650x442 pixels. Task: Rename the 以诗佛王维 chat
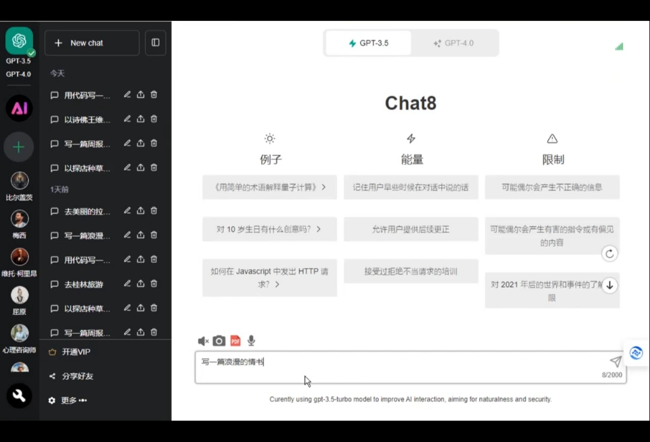click(x=127, y=119)
